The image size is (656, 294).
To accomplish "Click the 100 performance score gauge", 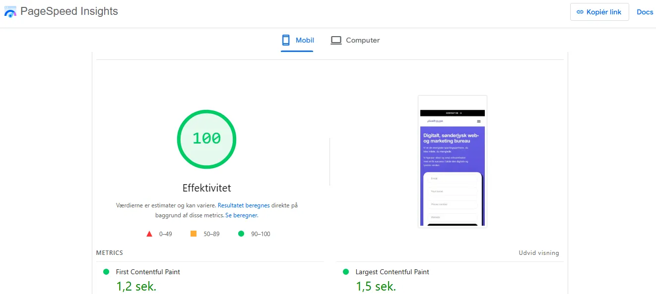I will pos(206,139).
